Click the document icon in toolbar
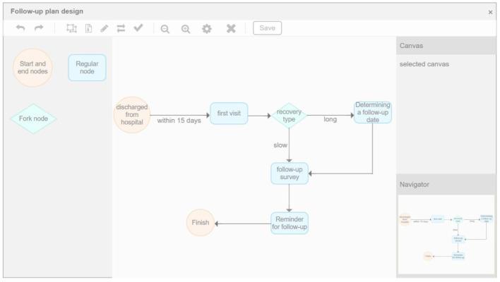Screen dimensions: 500x282 [88, 28]
